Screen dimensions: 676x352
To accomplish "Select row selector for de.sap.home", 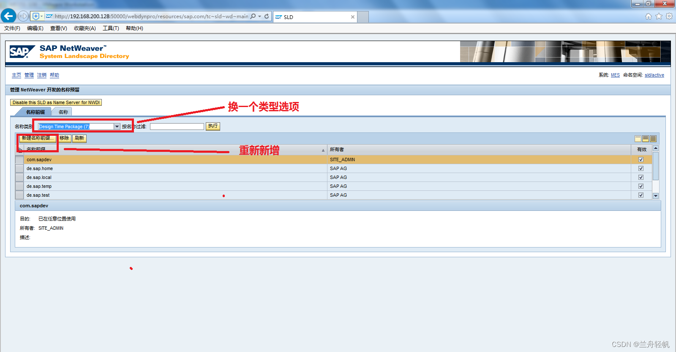I will click(x=19, y=168).
